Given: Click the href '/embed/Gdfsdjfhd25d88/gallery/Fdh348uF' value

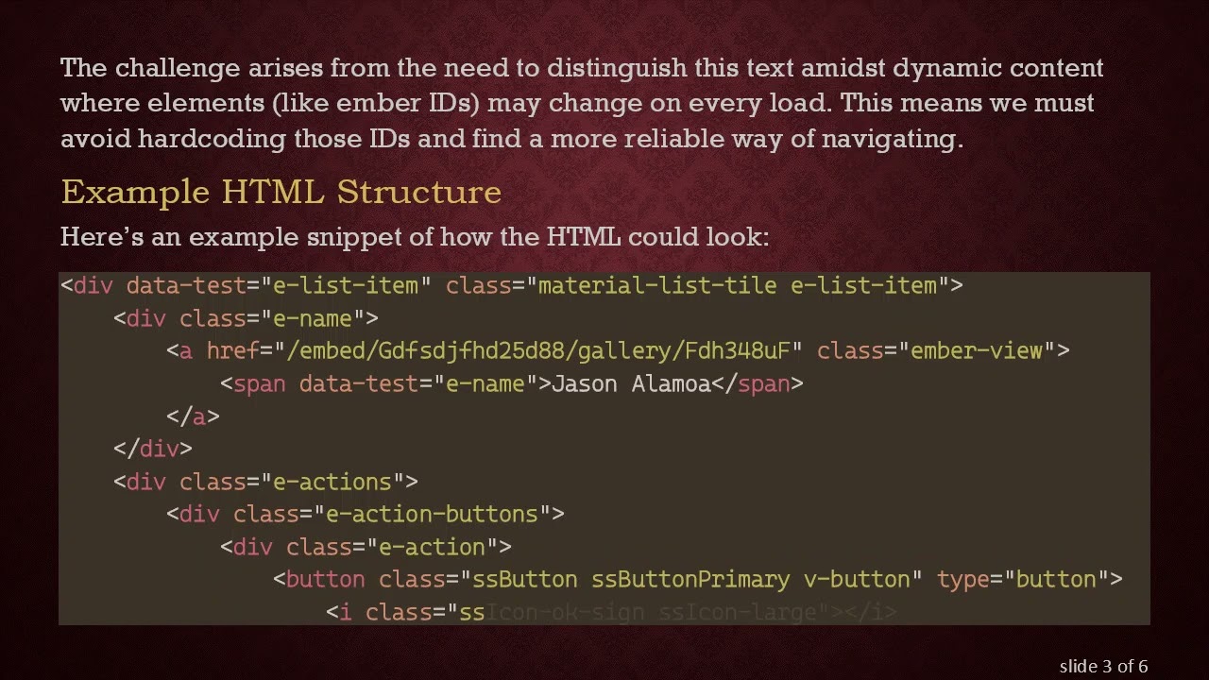Looking at the screenshot, I should [538, 351].
